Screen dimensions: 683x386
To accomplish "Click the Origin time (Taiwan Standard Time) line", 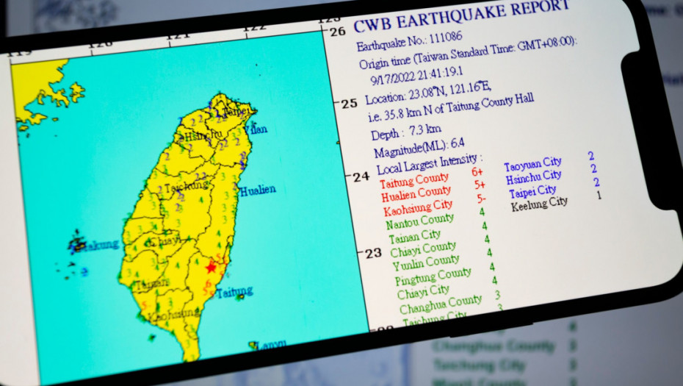I will click(x=467, y=53).
